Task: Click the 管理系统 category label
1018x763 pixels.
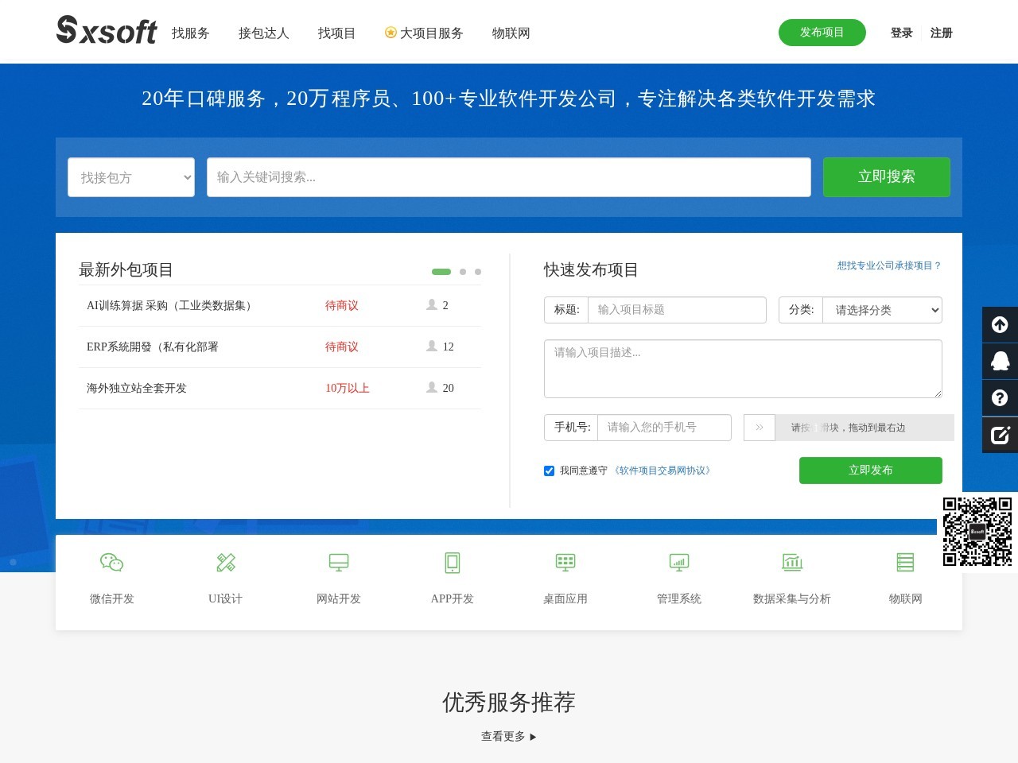Action: click(x=679, y=598)
